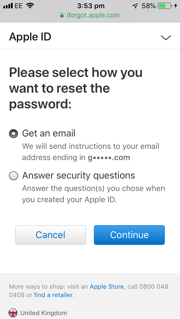The width and height of the screenshot is (180, 319).
Task: Tap the location services arrow icon
Action: (135, 6)
